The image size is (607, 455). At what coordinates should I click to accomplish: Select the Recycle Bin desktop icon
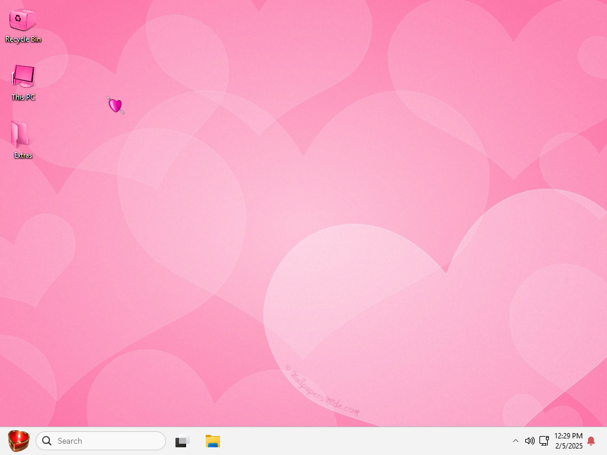(23, 25)
